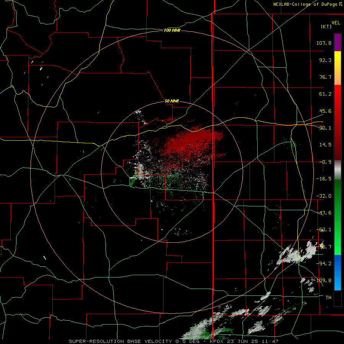Viewport: 344px width, 344px height.
Task: Pick the purple segment of velocity color bar
Action: pyautogui.click(x=338, y=42)
